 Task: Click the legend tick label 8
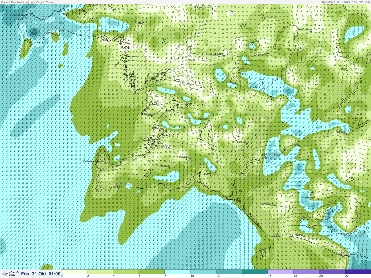pos(165,276)
